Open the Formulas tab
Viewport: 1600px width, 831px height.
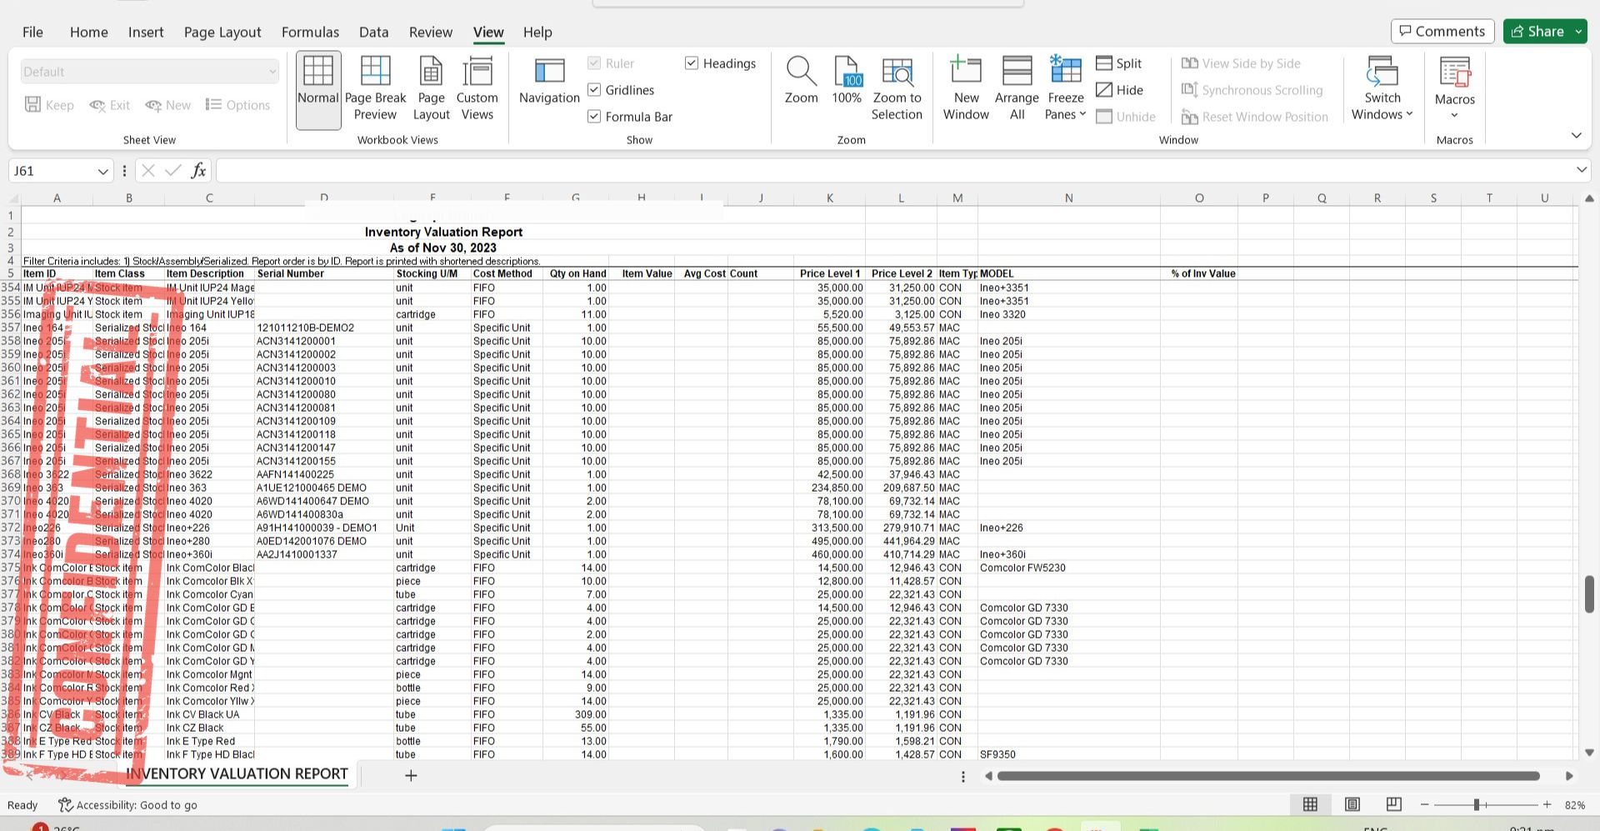310,32
